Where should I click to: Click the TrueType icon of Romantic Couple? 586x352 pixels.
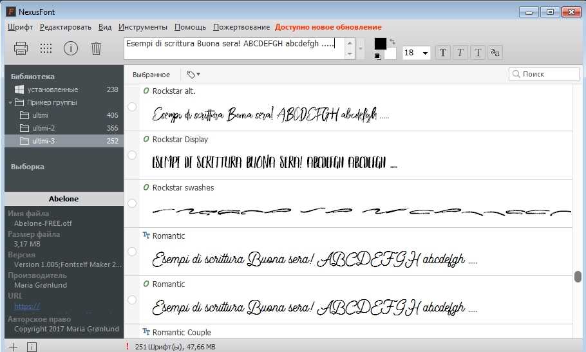pos(146,331)
